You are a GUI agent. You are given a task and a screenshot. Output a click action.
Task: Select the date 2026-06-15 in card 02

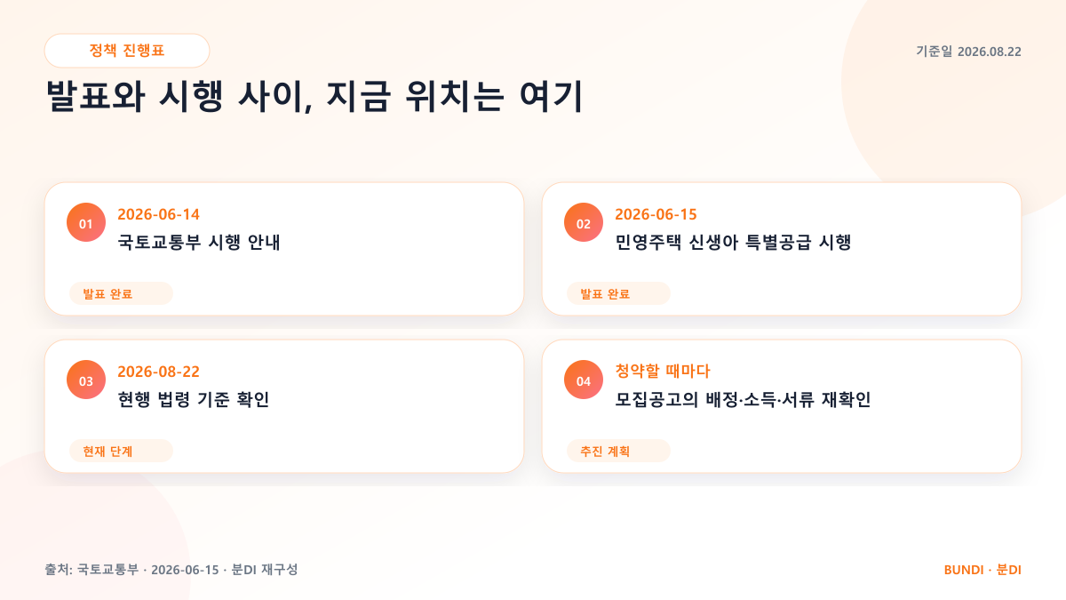[x=656, y=214]
